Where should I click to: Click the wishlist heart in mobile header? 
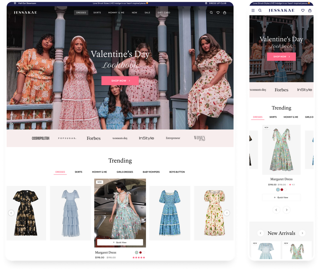(x=303, y=10)
